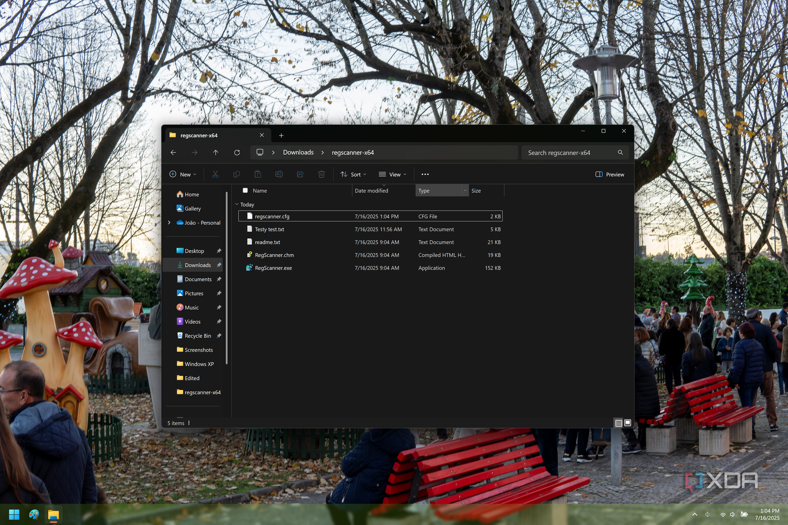Click Downloads in the breadcrumb bar
Screen dimensions: 788x525
[x=298, y=152]
